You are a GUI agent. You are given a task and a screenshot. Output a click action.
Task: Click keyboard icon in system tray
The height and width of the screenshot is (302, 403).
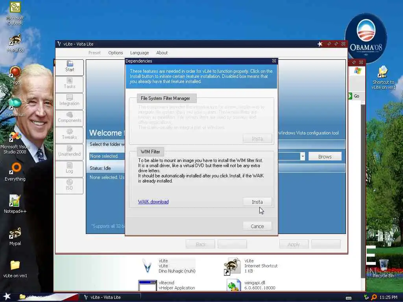[349, 298]
